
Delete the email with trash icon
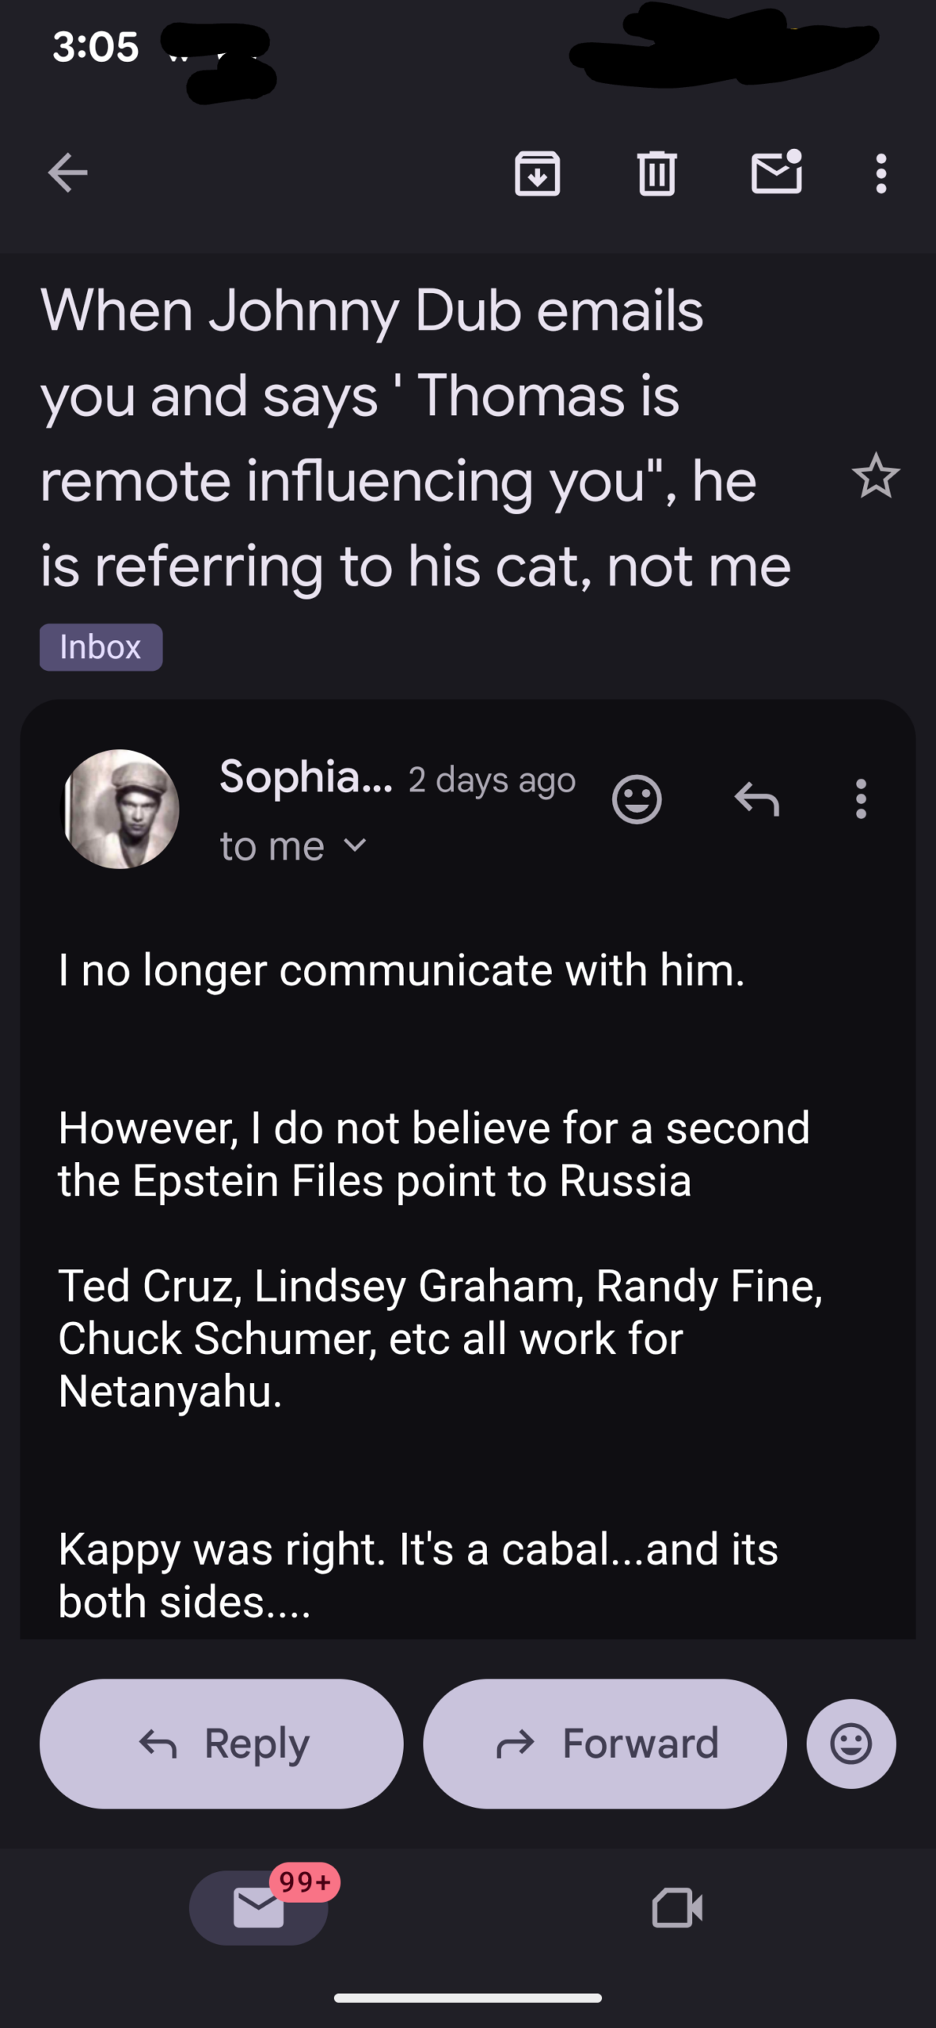coord(656,173)
